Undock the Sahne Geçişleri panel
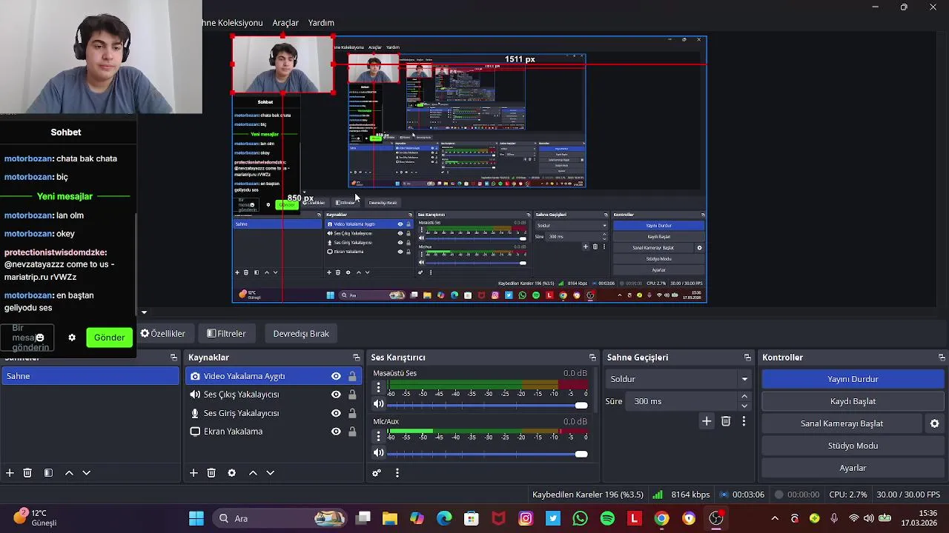Screen dimensions: 949x533 (x=747, y=358)
